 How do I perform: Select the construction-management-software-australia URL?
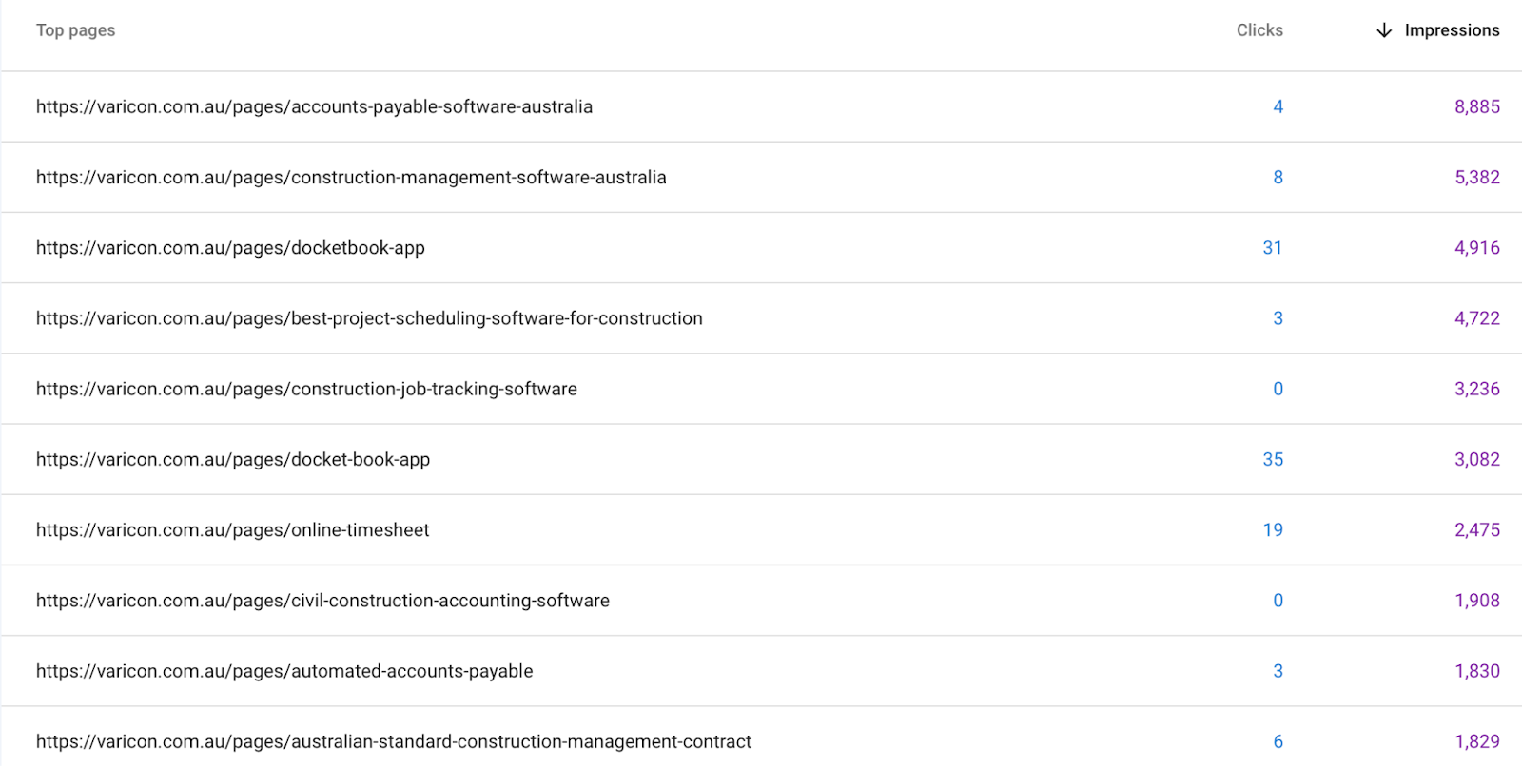click(351, 178)
